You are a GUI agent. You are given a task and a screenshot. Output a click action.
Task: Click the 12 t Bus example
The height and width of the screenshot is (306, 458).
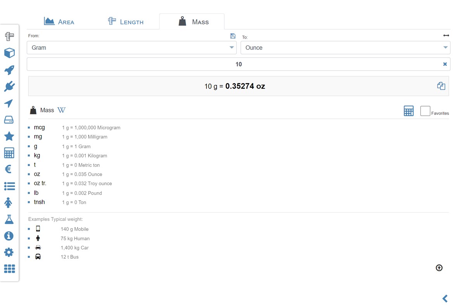[69, 257]
